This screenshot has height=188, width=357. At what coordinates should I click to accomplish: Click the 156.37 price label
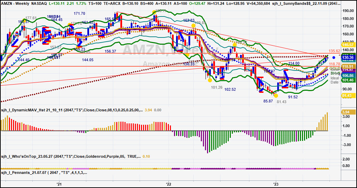(110, 52)
